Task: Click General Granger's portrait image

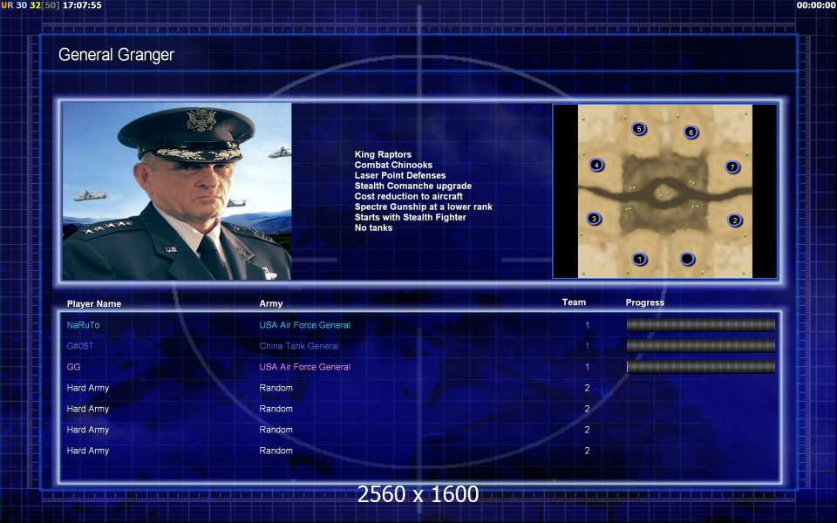Action: (x=177, y=191)
